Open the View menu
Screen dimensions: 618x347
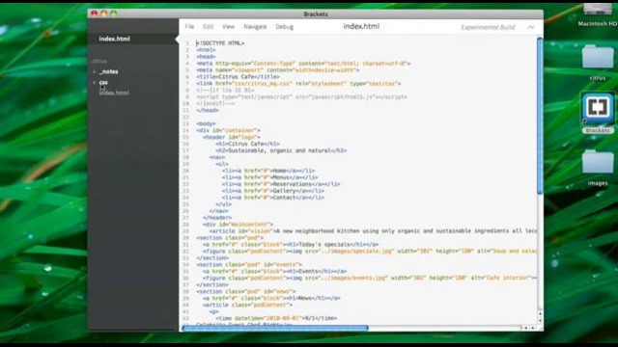point(228,27)
